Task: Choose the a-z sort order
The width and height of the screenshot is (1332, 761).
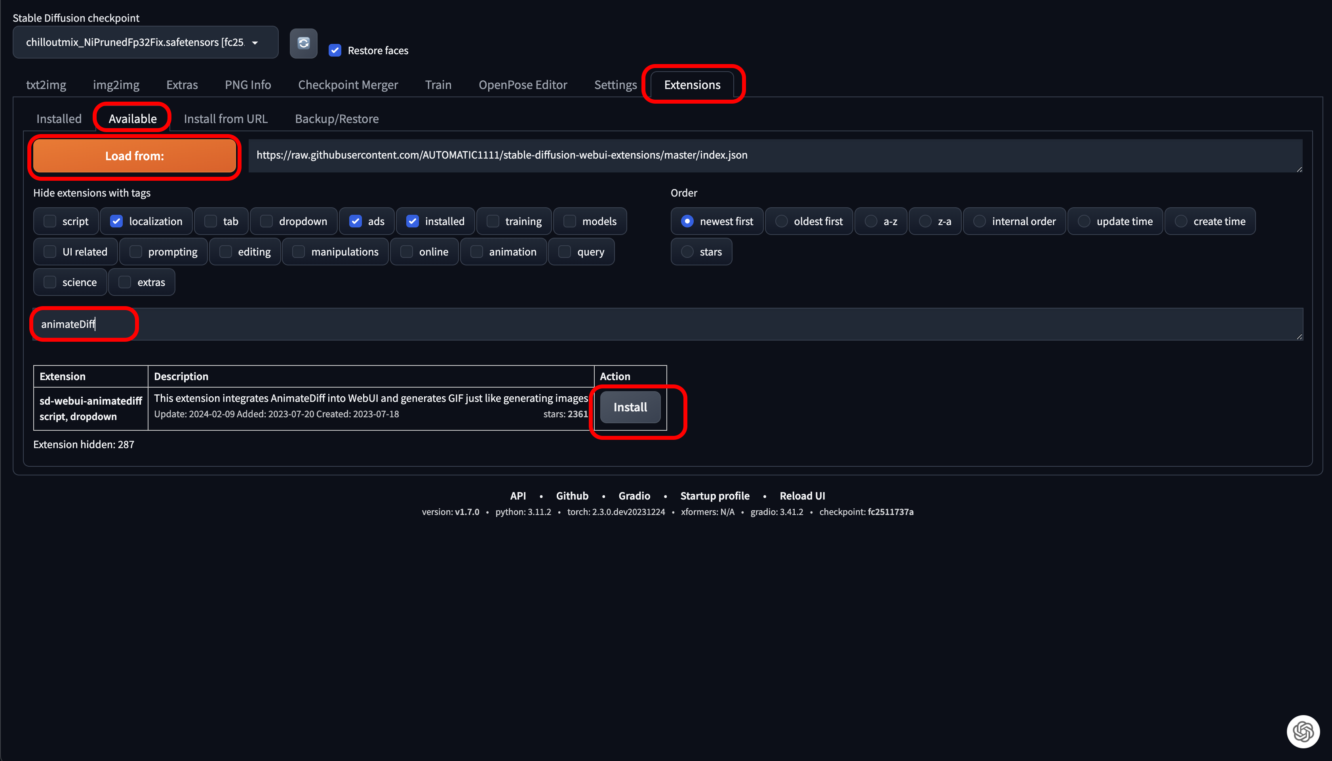Action: (x=871, y=221)
